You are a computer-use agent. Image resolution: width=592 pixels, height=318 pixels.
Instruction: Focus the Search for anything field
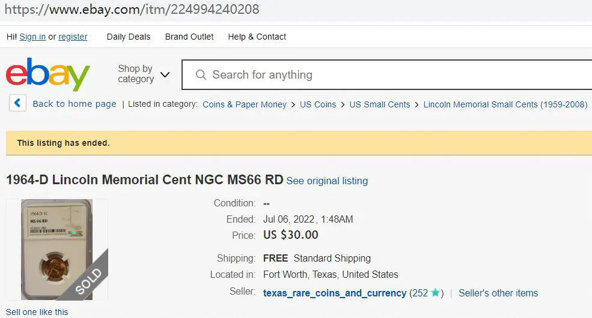pyautogui.click(x=387, y=74)
